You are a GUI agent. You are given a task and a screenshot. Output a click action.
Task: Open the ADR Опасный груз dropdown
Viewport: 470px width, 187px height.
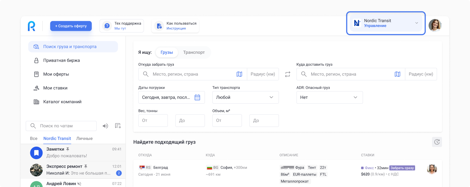330,97
